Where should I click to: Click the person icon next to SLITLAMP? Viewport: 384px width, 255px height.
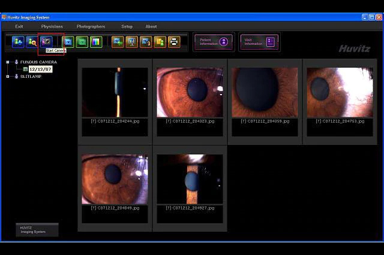point(16,77)
